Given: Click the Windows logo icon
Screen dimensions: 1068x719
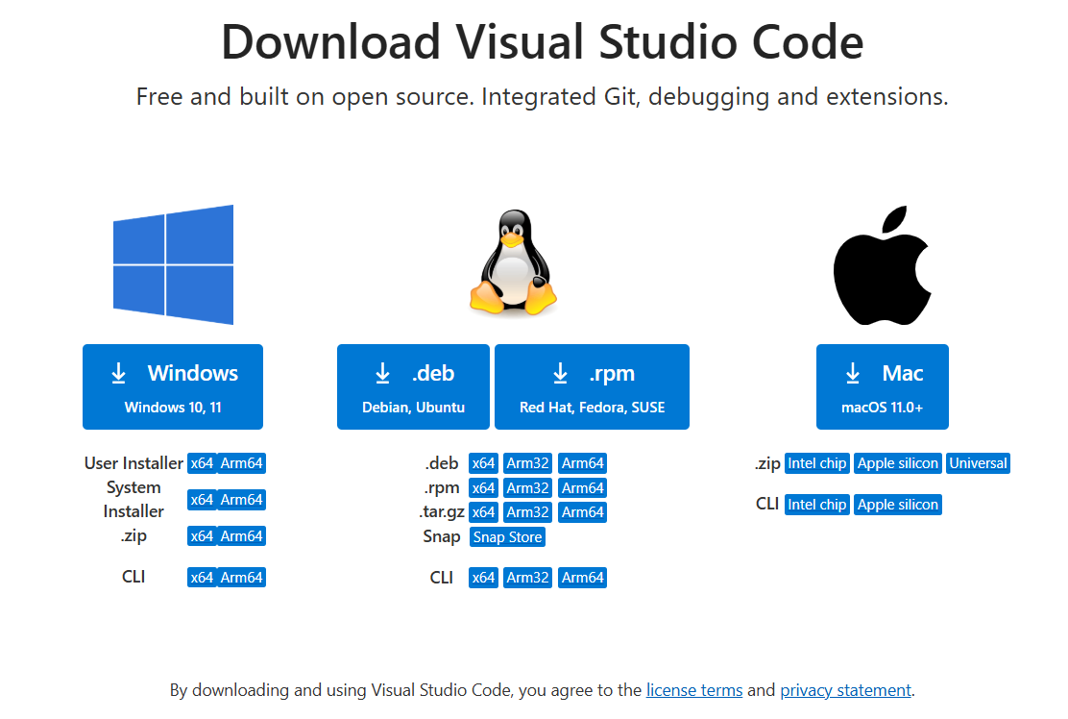Looking at the screenshot, I should pyautogui.click(x=173, y=264).
